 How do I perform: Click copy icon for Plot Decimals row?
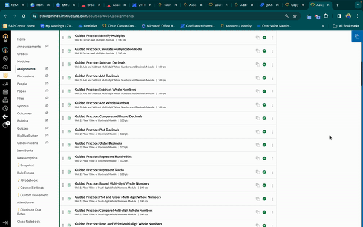click(258, 131)
